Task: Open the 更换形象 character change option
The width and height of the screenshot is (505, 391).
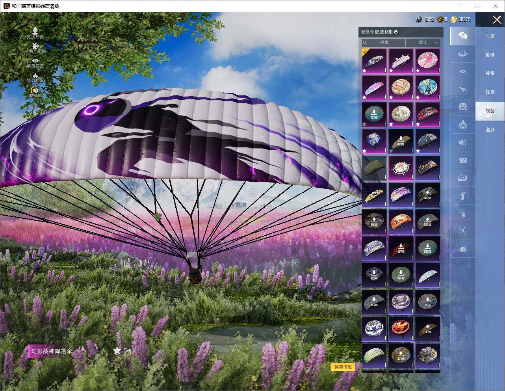Action: click(35, 33)
